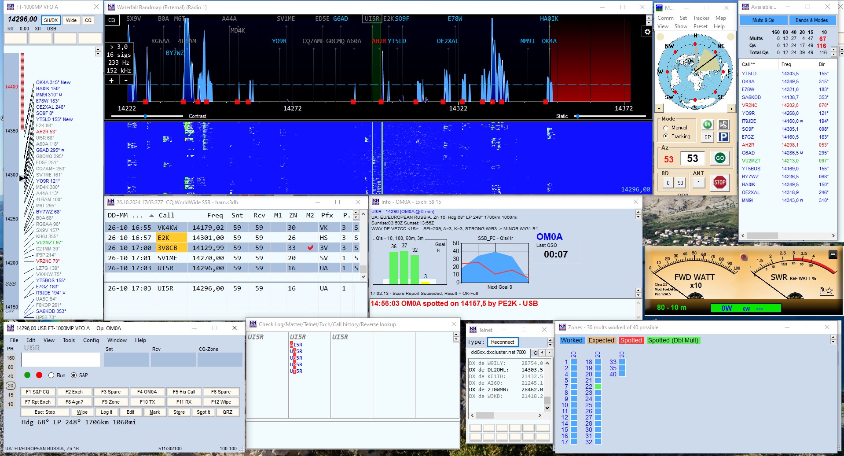Open waterfall bandmap settings gear
Image resolution: width=844 pixels, height=456 pixels.
pyautogui.click(x=647, y=32)
